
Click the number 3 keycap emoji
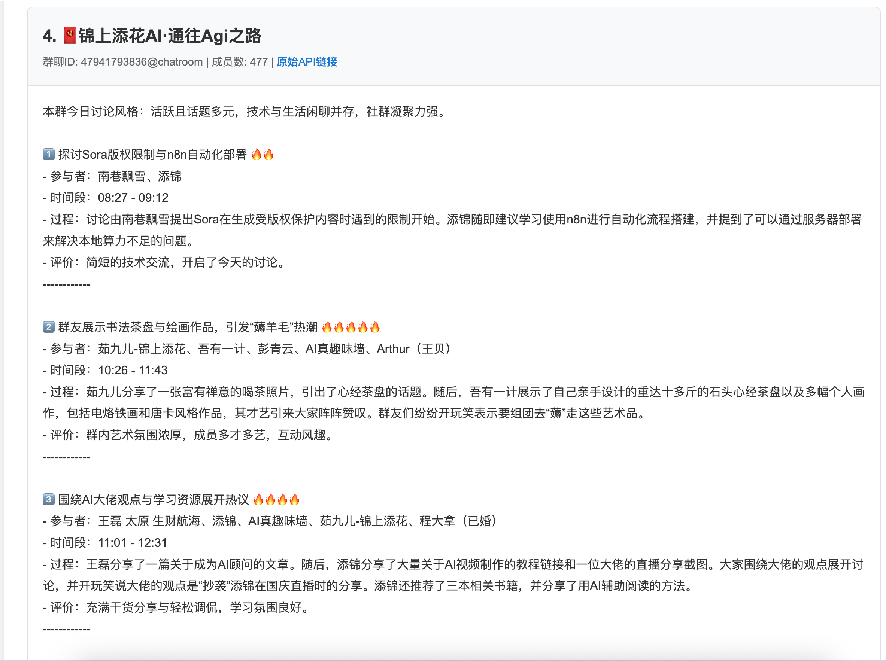tap(48, 499)
